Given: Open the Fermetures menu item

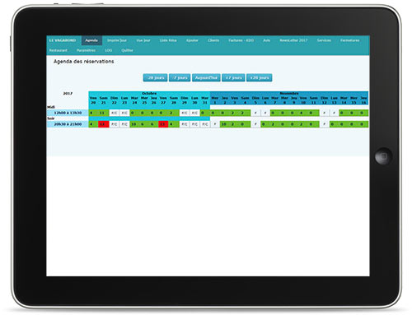Looking at the screenshot, I should (x=350, y=40).
